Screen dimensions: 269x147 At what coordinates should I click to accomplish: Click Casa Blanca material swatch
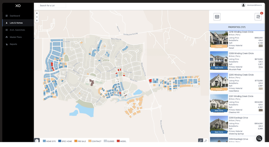coord(261,89)
